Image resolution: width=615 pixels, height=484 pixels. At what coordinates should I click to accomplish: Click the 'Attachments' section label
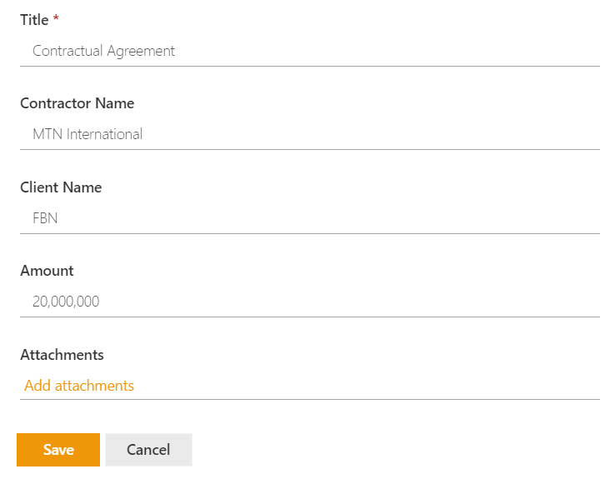tap(62, 355)
